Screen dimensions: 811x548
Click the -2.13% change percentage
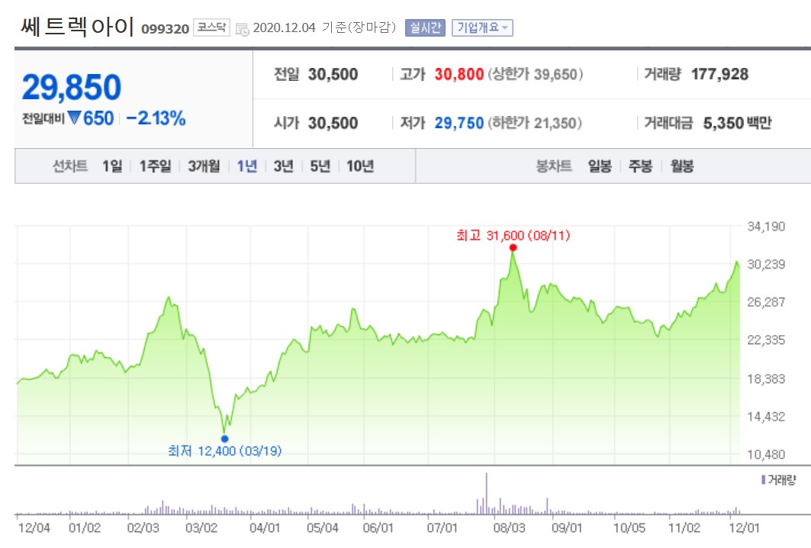click(156, 118)
